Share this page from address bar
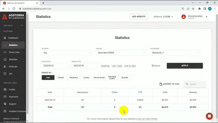Screen dimensions: 218x123 coord(188,9)
